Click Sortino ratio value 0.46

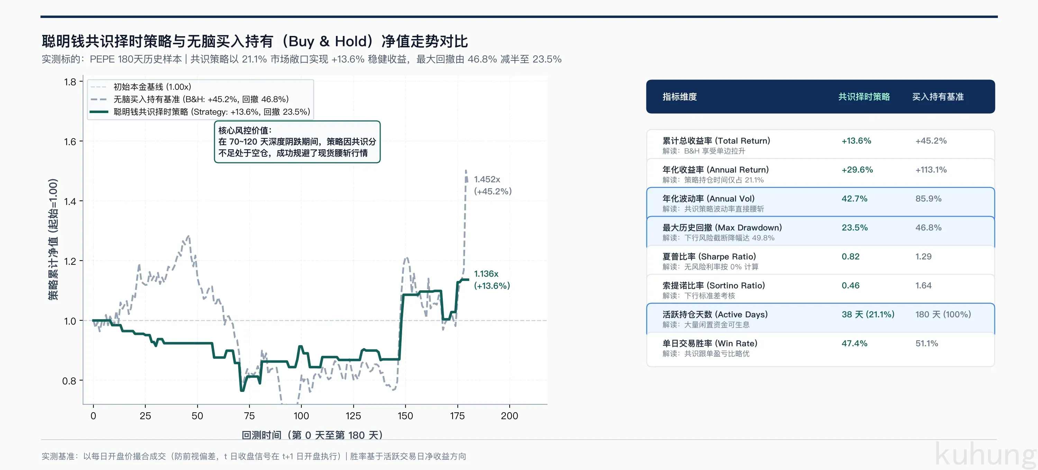tap(850, 286)
